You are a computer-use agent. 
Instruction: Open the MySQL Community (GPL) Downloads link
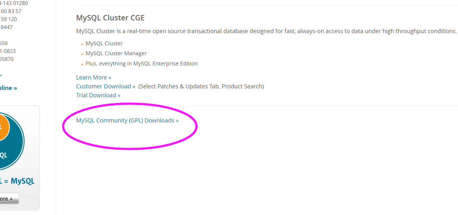[127, 121]
